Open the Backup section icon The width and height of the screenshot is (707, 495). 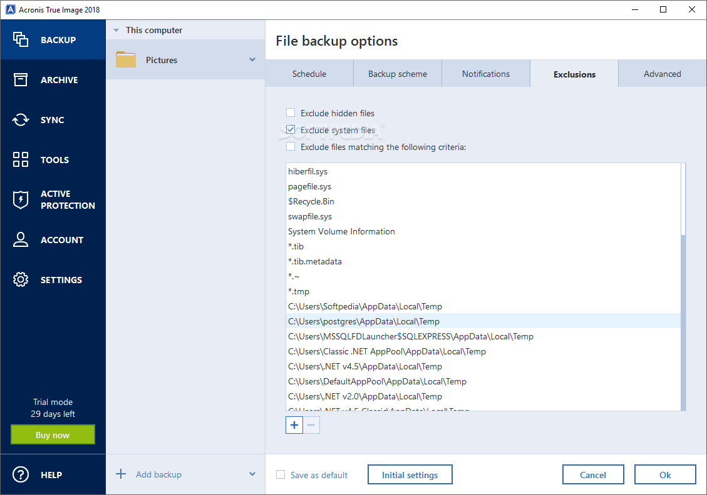click(20, 39)
